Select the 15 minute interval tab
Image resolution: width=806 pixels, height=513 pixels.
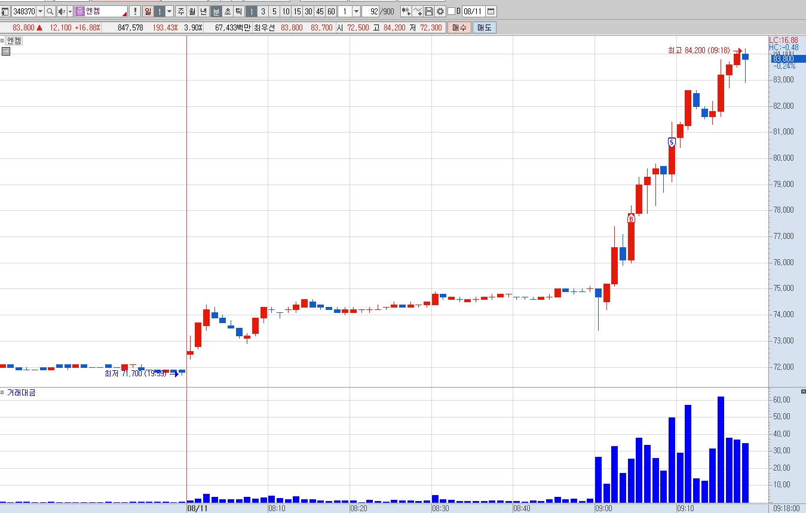pyautogui.click(x=297, y=11)
